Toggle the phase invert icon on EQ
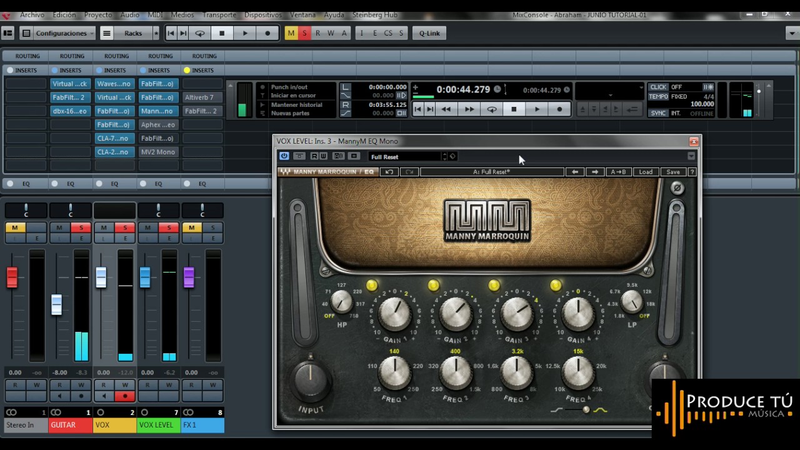This screenshot has height=450, width=800. point(676,188)
